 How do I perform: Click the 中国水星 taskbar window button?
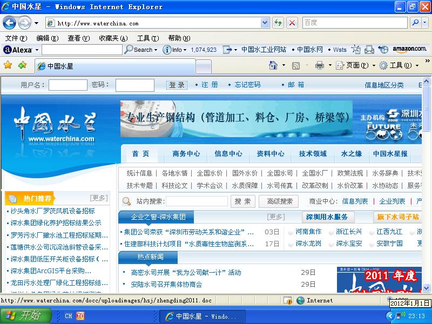[x=201, y=316]
